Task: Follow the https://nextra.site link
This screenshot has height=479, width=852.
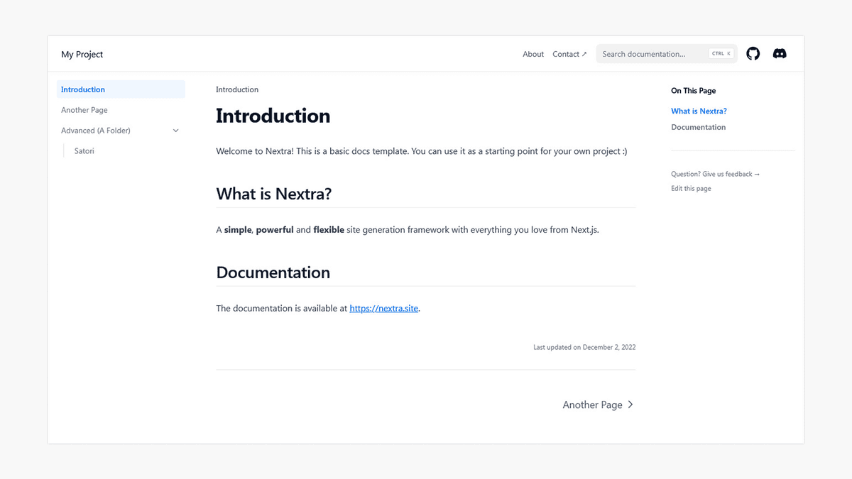Action: (383, 308)
